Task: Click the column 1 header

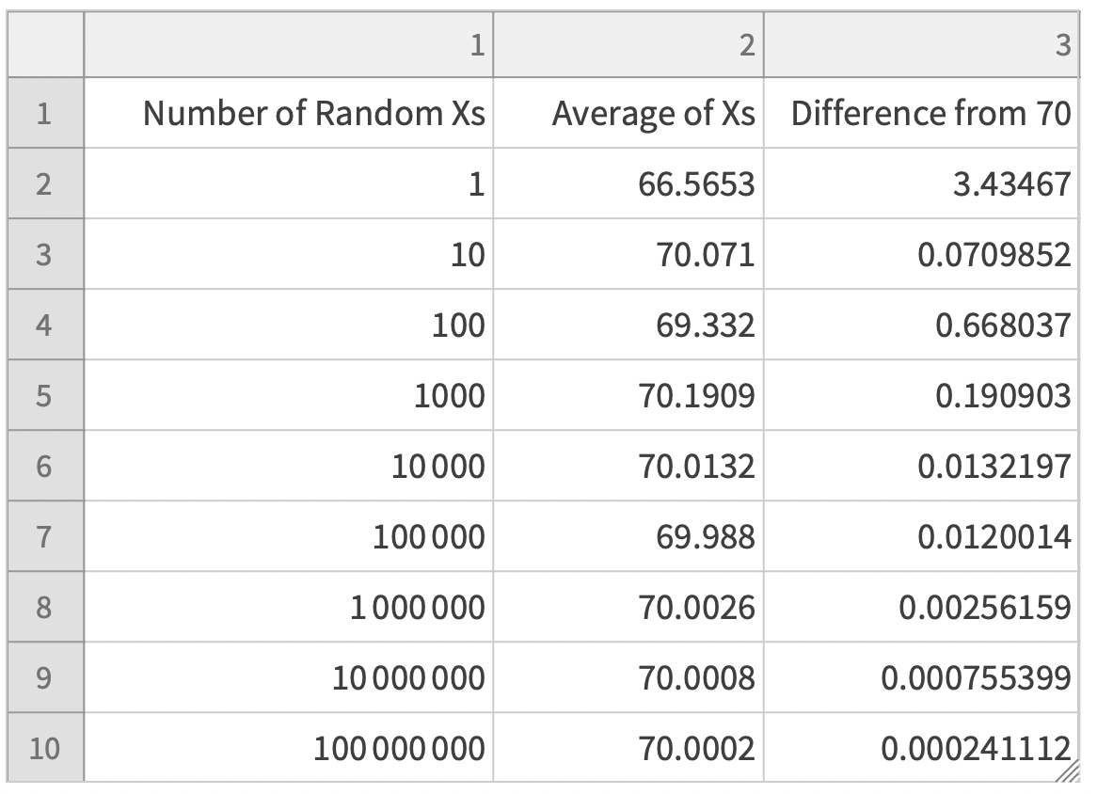Action: 288,45
